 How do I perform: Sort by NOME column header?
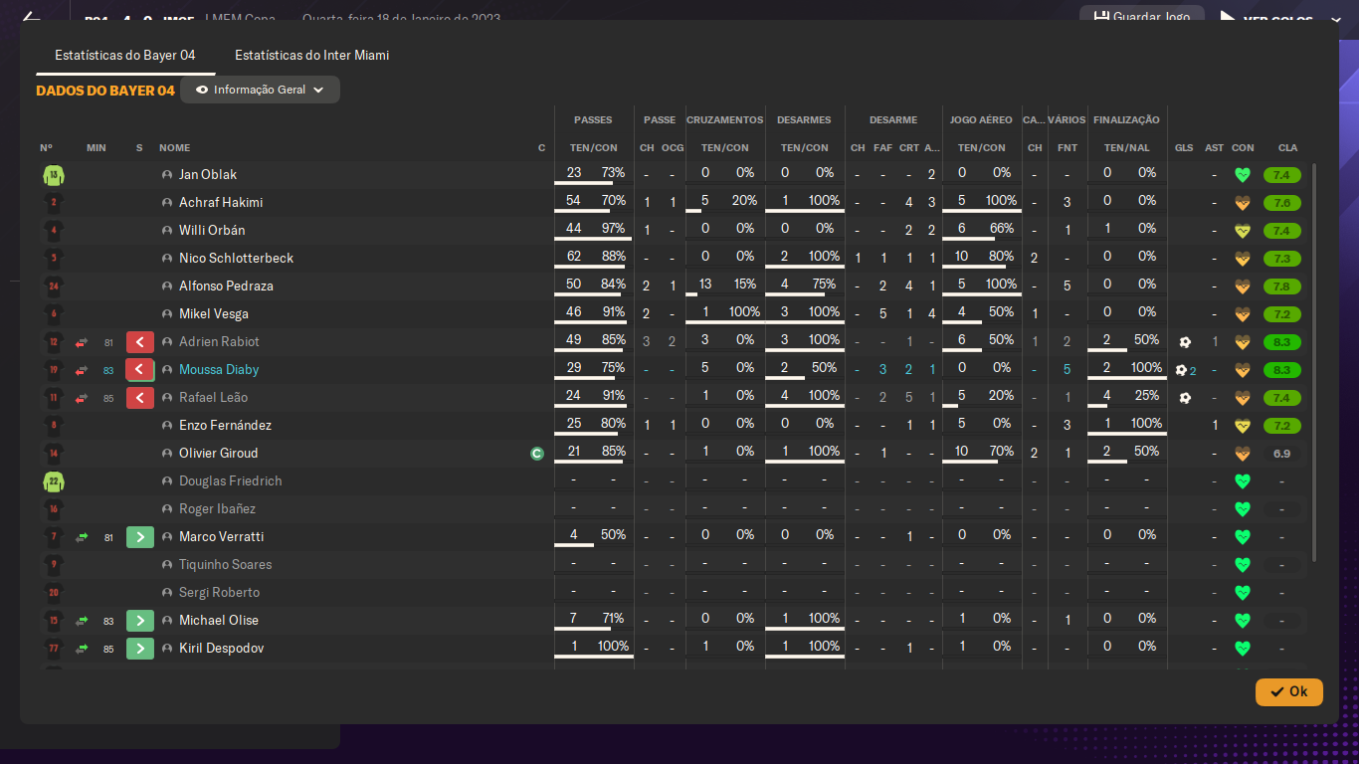pos(174,148)
